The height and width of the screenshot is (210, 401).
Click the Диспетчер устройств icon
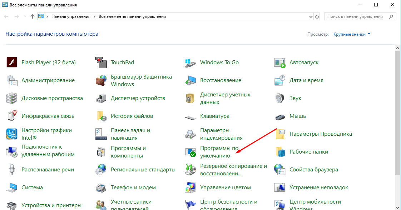(101, 98)
